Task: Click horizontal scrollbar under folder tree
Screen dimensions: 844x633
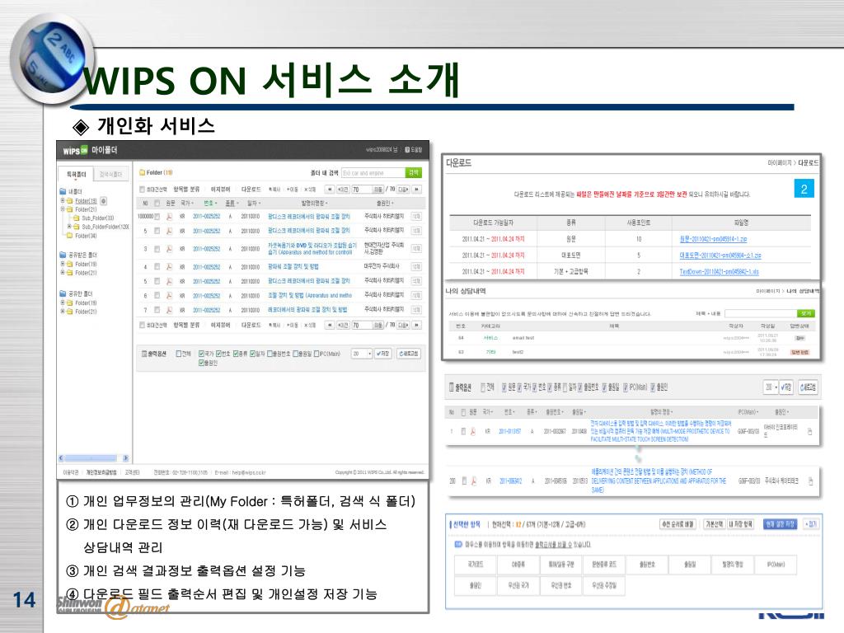Action: click(94, 458)
